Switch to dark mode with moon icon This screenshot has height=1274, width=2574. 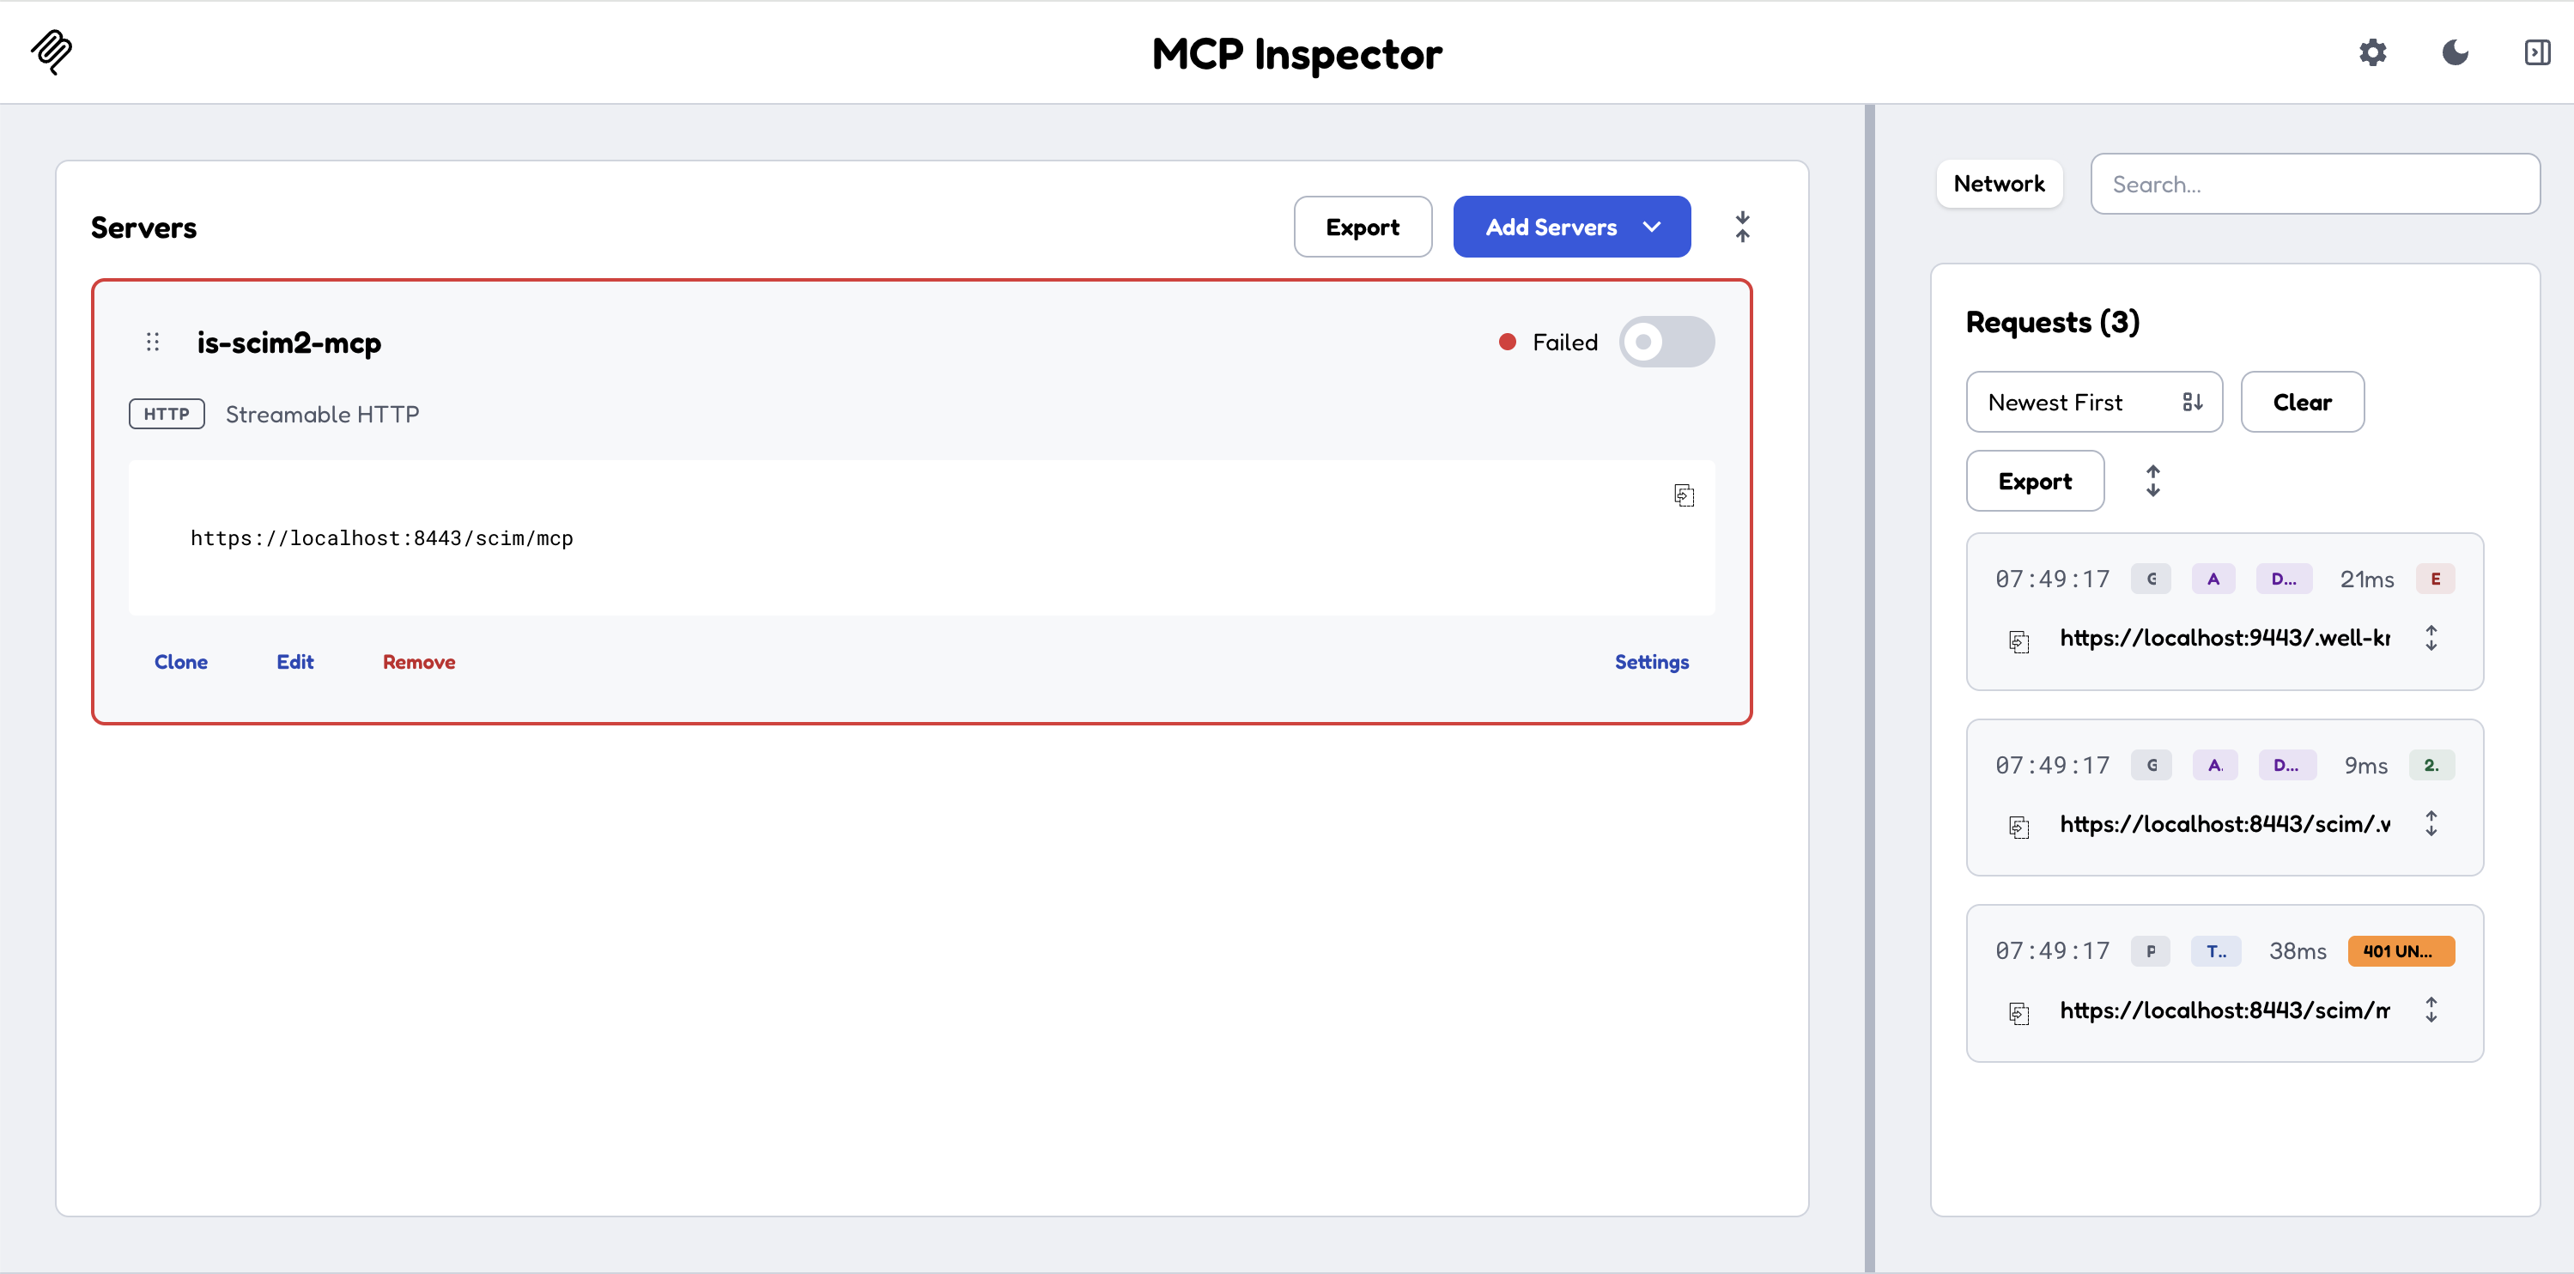2456,52
